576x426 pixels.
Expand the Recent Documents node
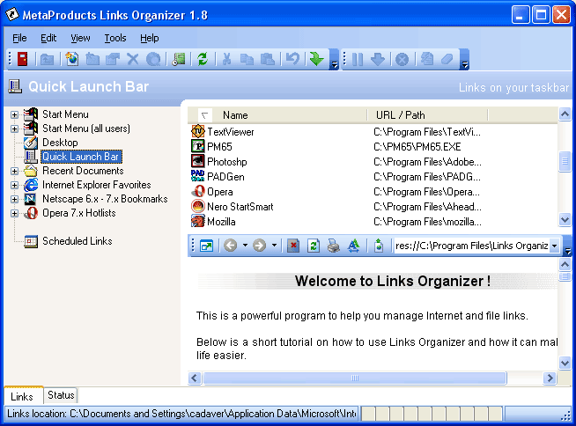14,171
